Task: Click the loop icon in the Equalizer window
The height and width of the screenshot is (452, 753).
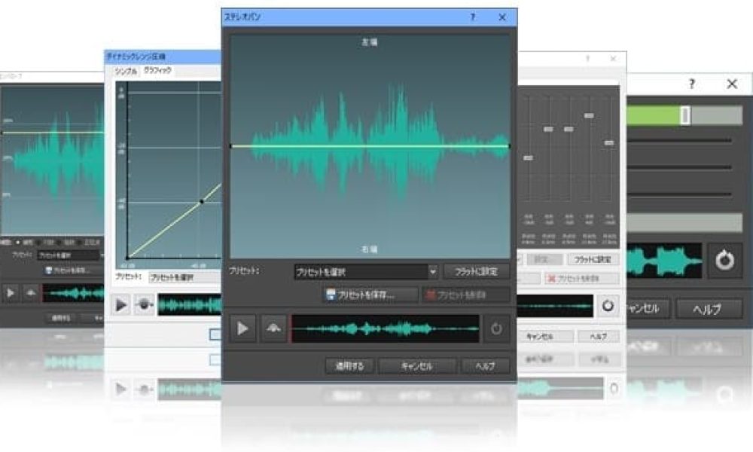Action: pyautogui.click(x=608, y=306)
